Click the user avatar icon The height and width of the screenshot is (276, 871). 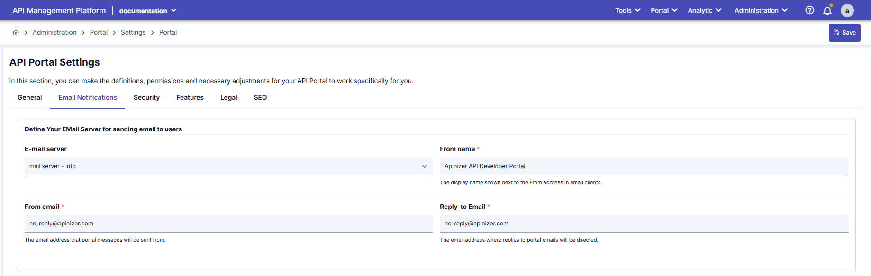click(x=847, y=10)
